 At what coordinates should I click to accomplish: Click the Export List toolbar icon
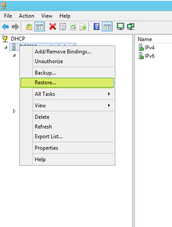(x=83, y=26)
